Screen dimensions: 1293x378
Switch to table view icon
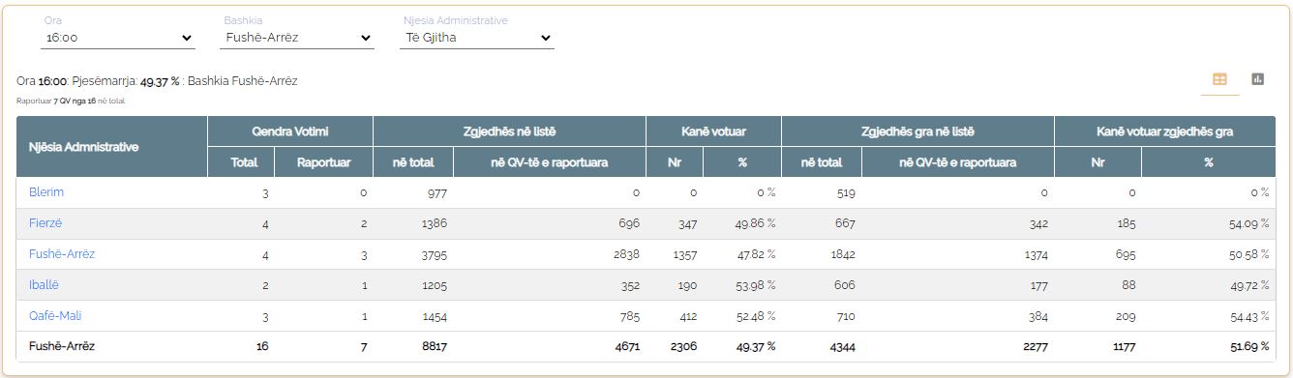1219,79
